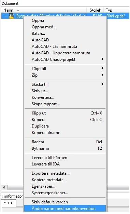Viewport: 130px width, 214px height.
Task: Click the Namn column sort arrow
Action: tap(18, 10)
